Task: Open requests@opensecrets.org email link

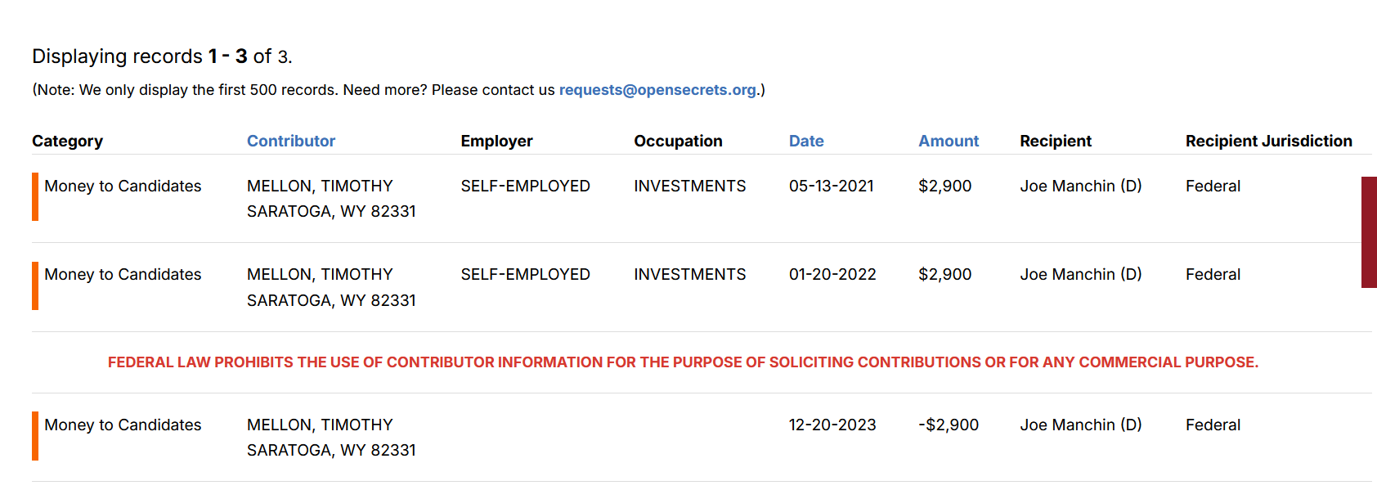Action: pos(657,90)
